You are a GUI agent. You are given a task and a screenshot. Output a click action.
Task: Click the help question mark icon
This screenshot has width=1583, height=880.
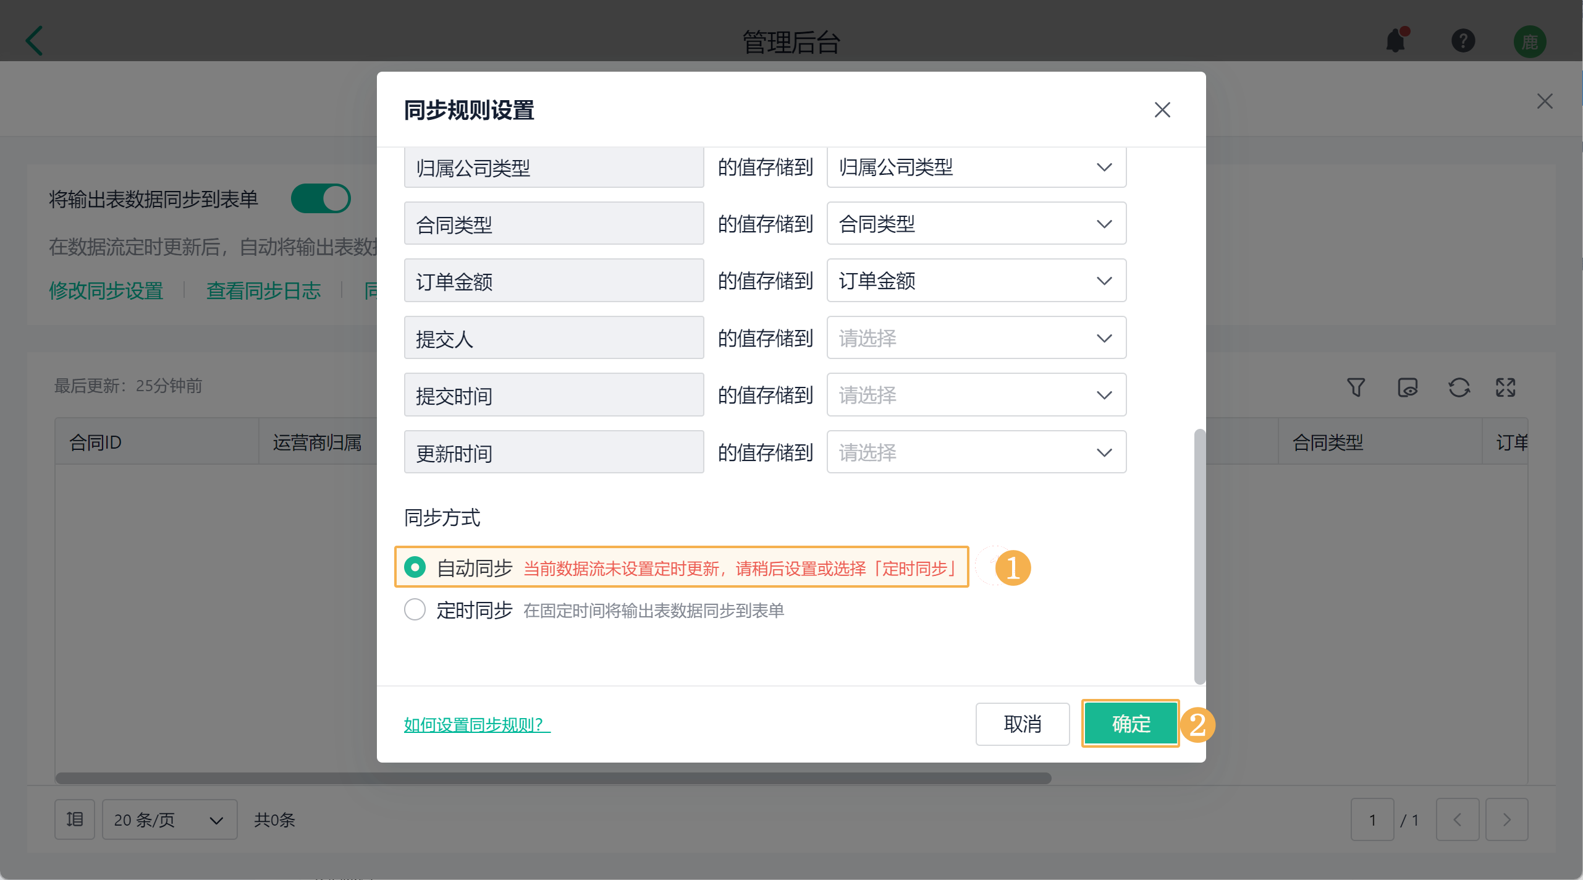coord(1463,41)
